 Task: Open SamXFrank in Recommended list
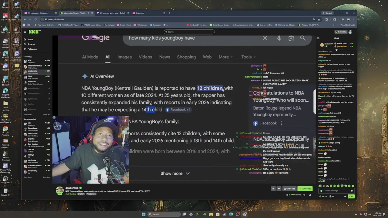[x=37, y=134]
